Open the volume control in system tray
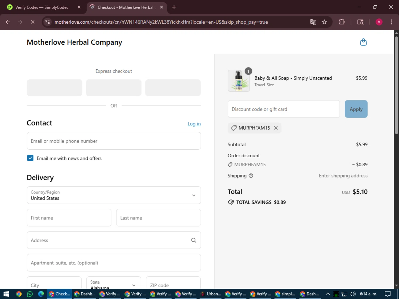Image resolution: width=399 pixels, height=299 pixels. coord(353,294)
